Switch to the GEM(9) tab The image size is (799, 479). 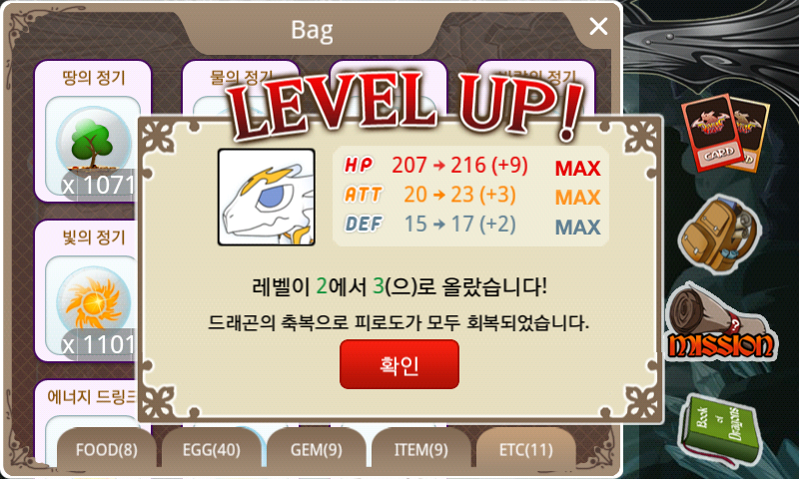click(x=317, y=449)
